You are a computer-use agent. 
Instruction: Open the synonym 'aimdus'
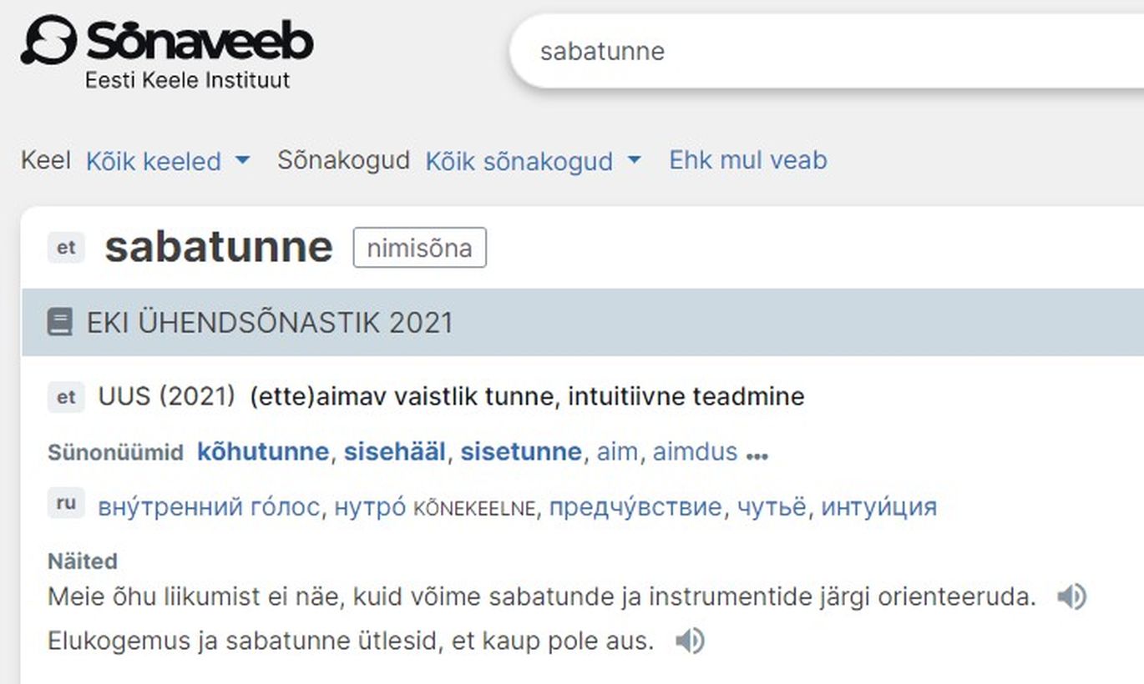[x=696, y=452]
